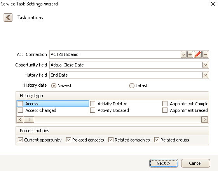Click the Cancel button

(195, 163)
